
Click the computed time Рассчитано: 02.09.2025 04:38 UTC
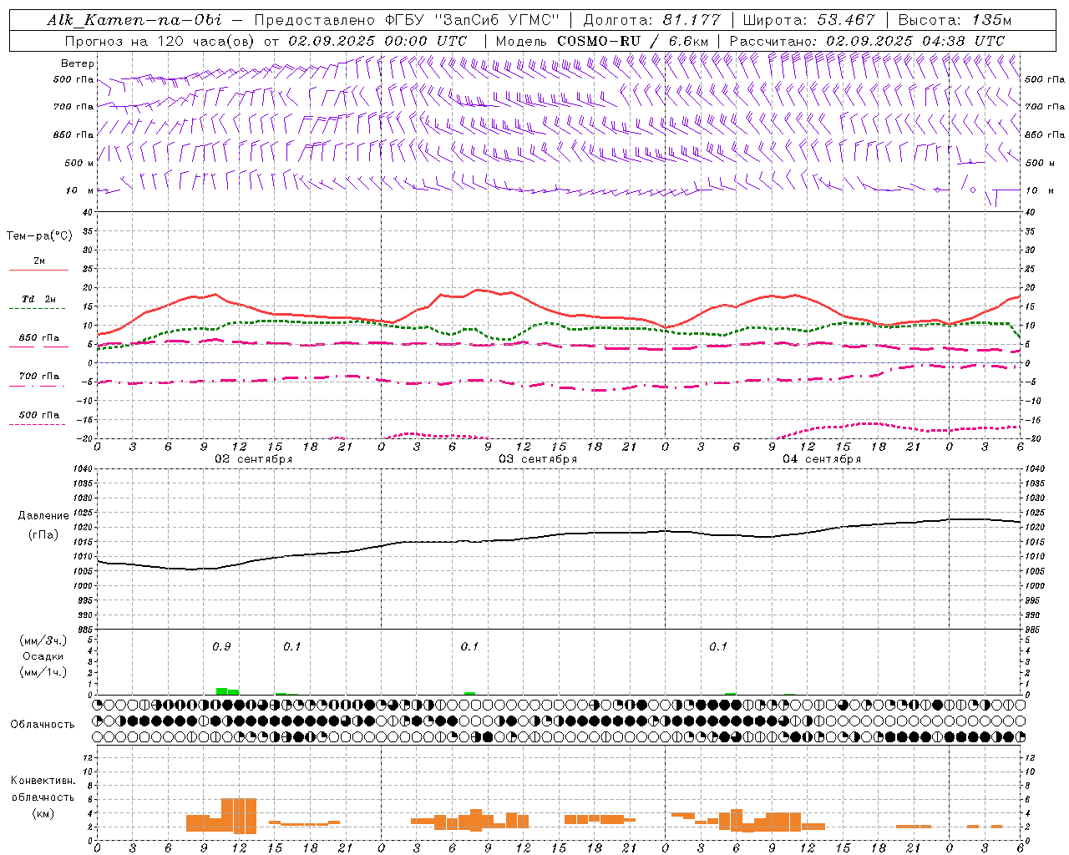[x=867, y=41]
